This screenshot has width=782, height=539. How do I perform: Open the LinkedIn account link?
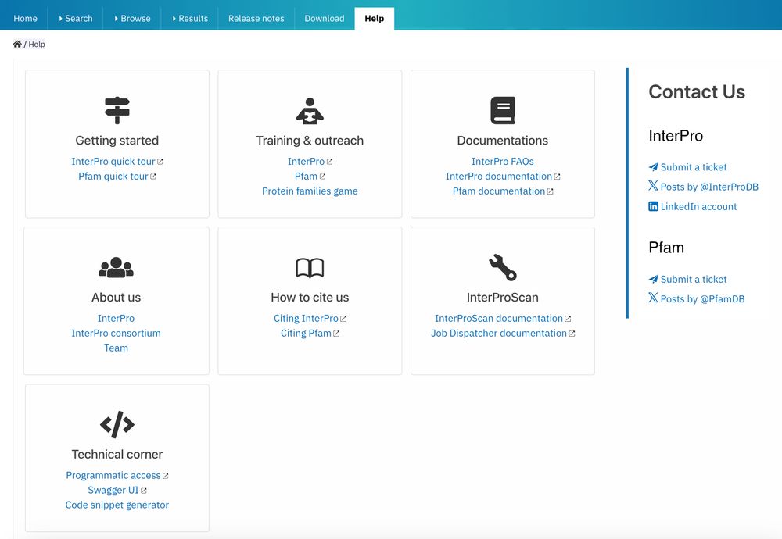tap(698, 206)
